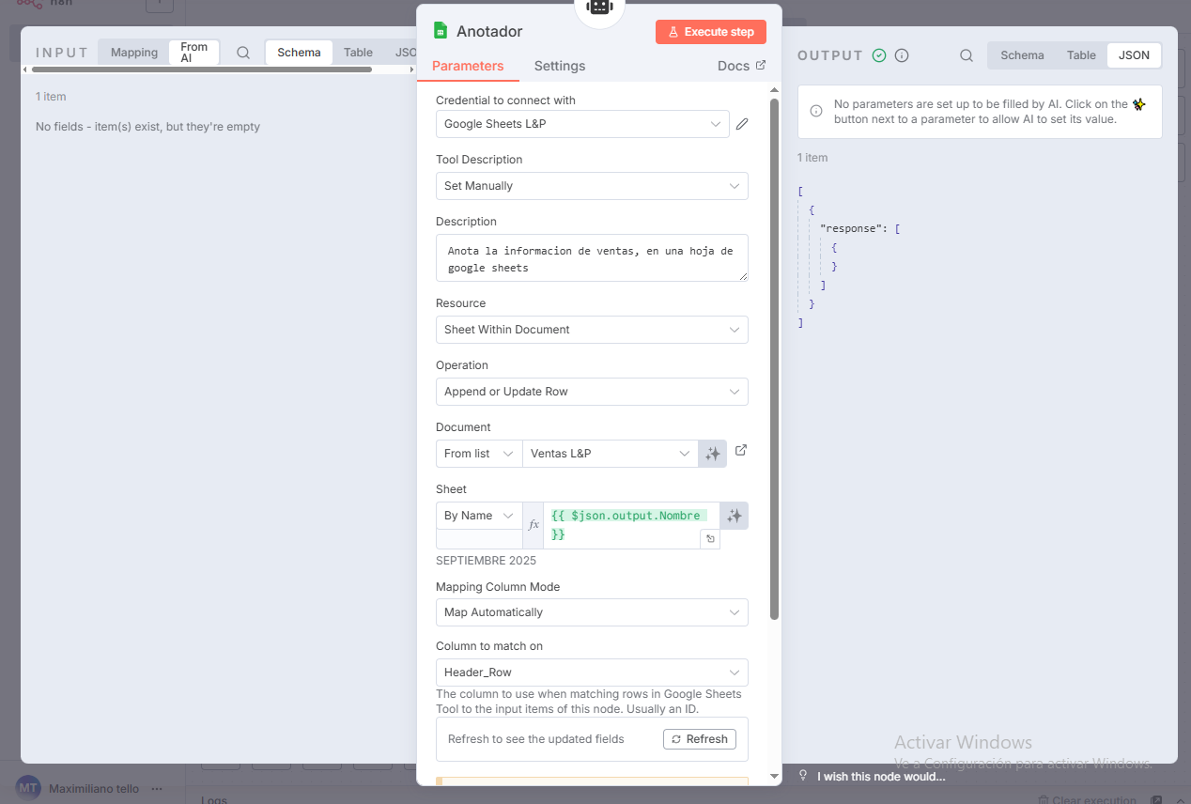Open the Document From list mode dropdown

(x=479, y=454)
